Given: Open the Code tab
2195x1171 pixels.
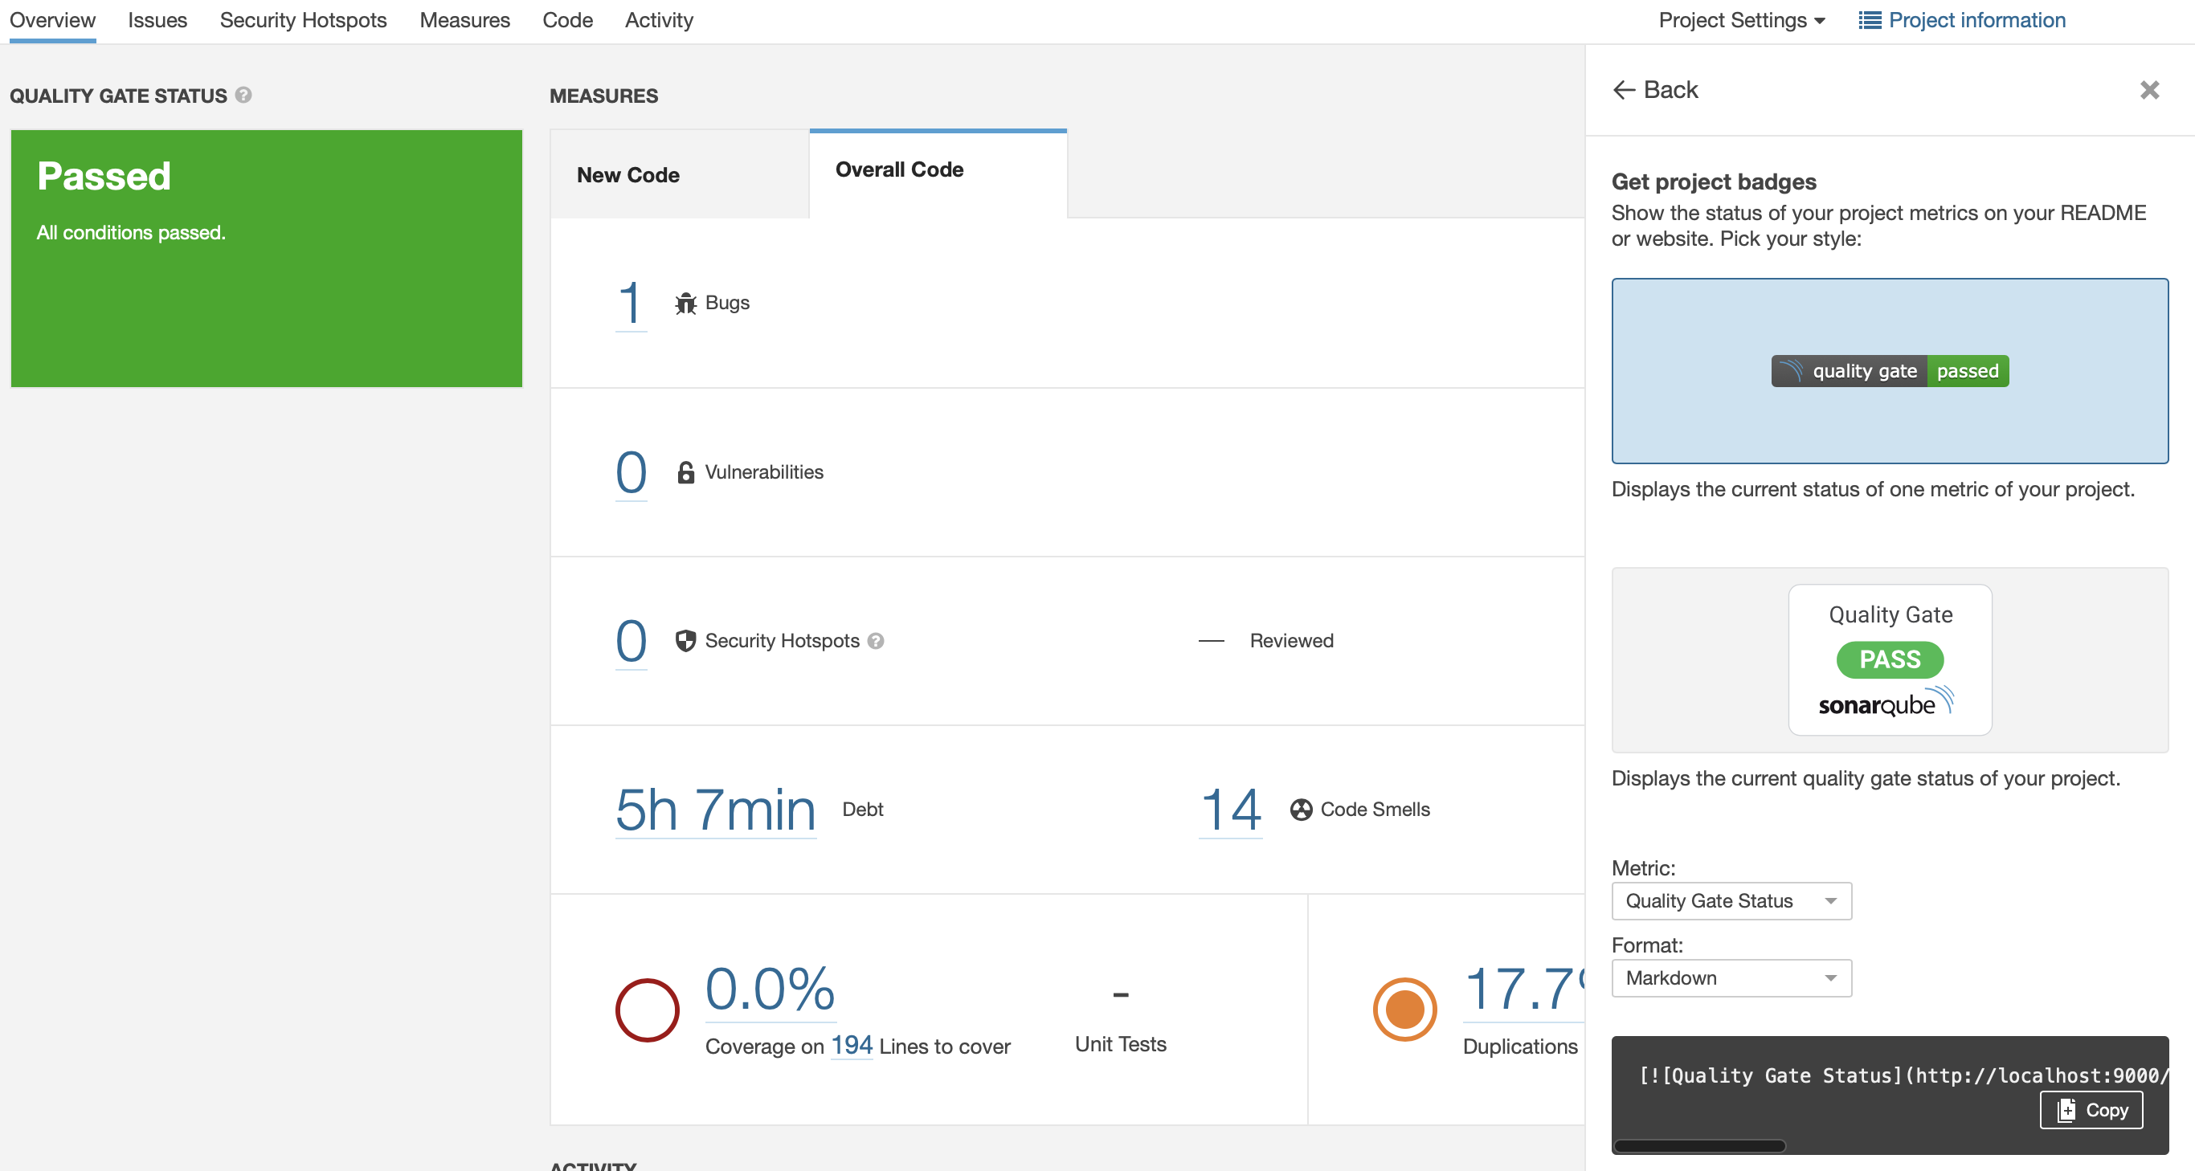Looking at the screenshot, I should coord(567,20).
